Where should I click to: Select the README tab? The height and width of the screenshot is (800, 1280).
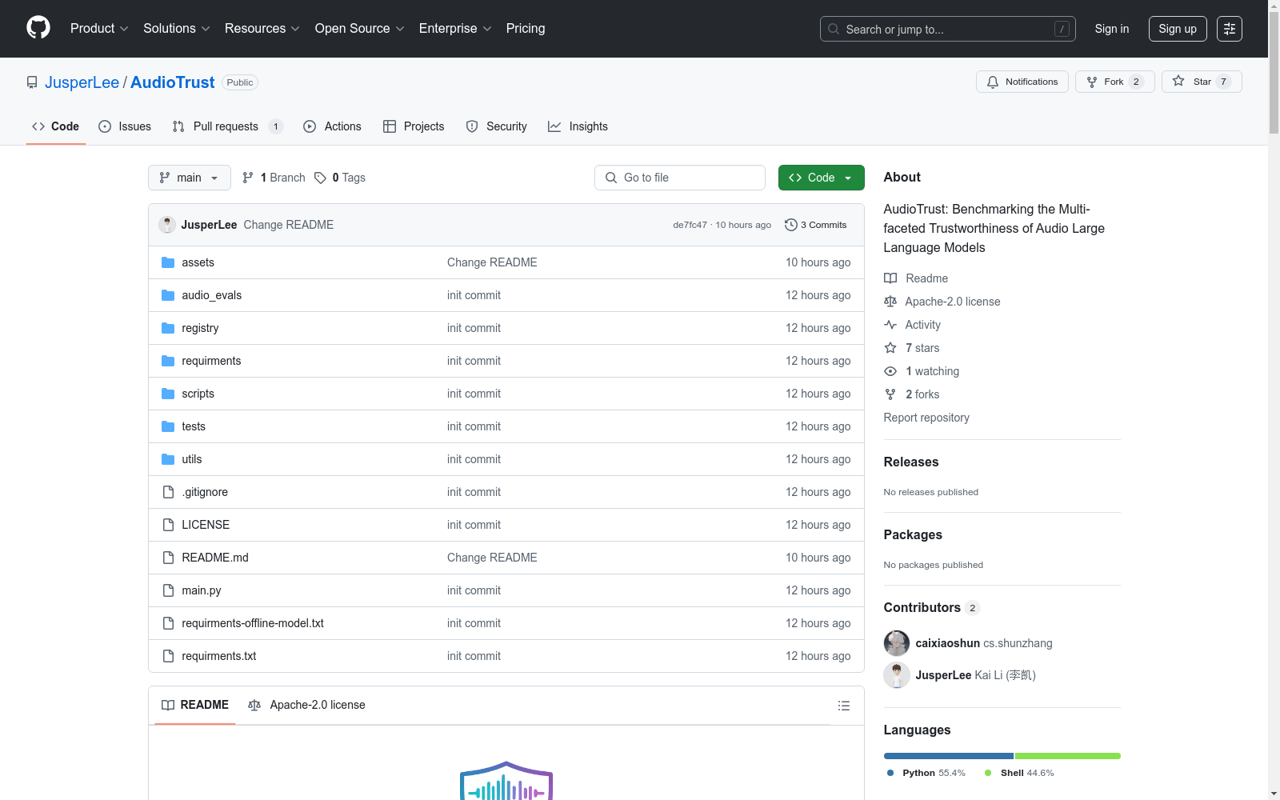tap(195, 705)
